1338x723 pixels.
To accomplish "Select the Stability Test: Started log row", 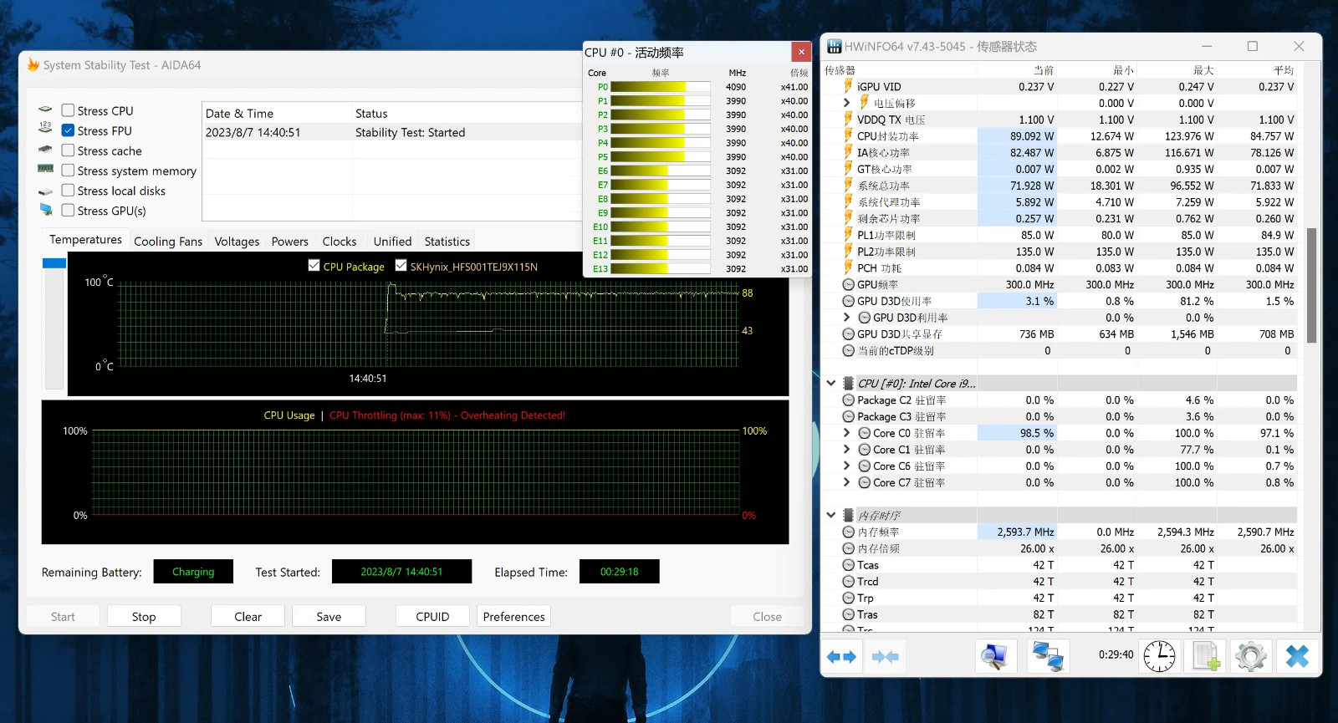I will [x=391, y=132].
